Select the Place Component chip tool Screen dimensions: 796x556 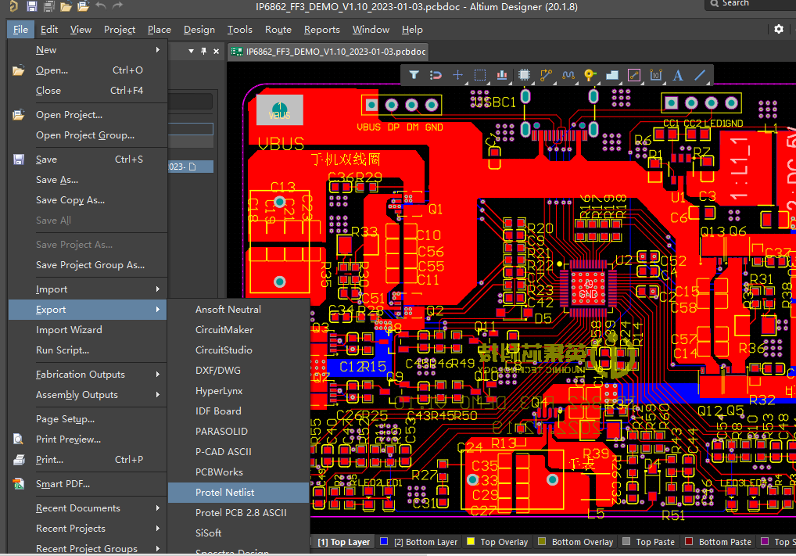(x=525, y=75)
